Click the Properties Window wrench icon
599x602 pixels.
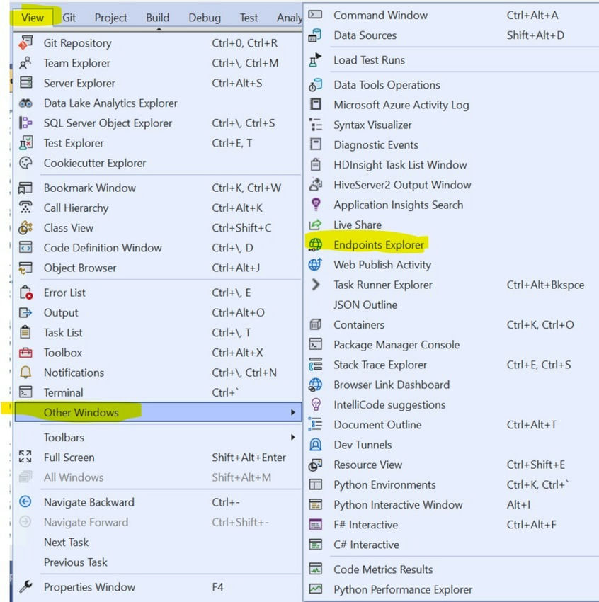tap(27, 587)
